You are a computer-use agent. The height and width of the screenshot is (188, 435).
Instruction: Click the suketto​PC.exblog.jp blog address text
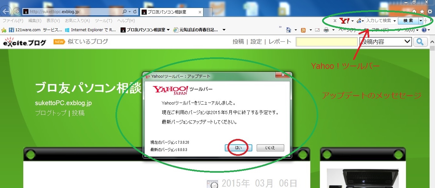pos(63,104)
